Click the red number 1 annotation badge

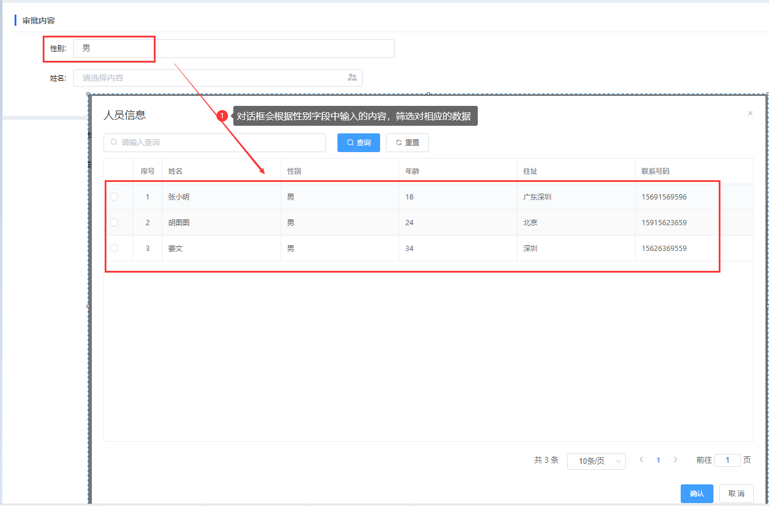(x=222, y=116)
